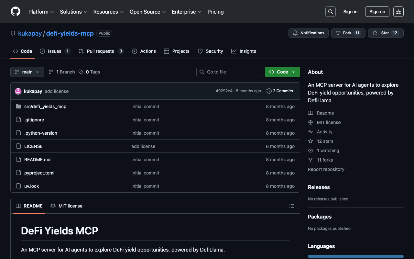Image resolution: width=414 pixels, height=259 pixels.
Task: Open the src/defi_yields_mcp folder
Action: 45,107
